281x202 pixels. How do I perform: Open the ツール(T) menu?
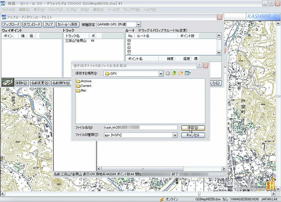click(x=113, y=10)
